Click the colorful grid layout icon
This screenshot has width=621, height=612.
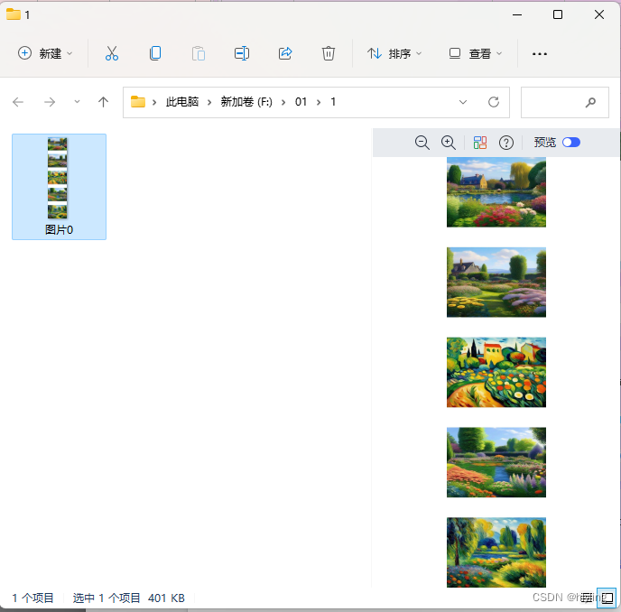click(x=480, y=143)
